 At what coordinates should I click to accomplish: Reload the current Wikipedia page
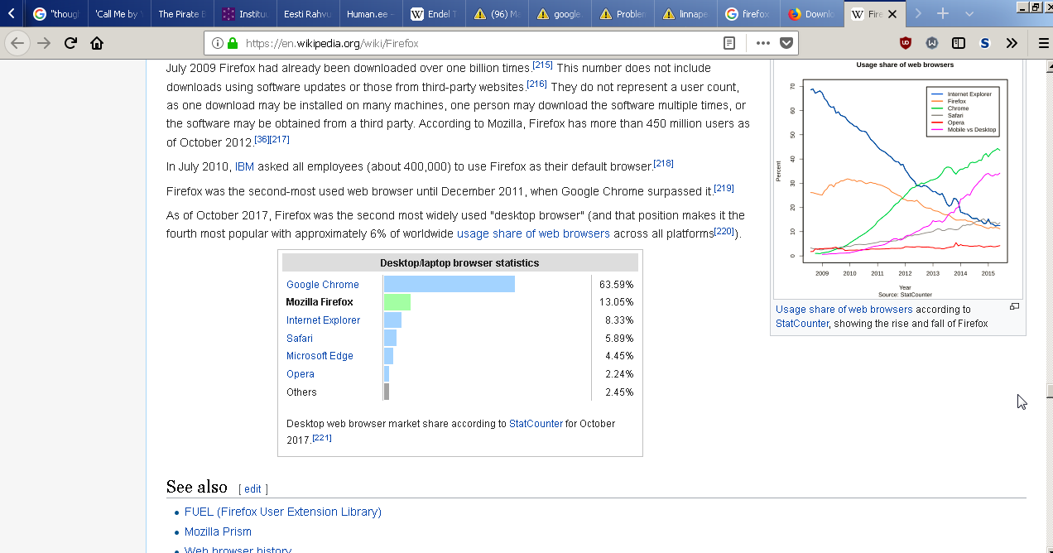tap(70, 43)
